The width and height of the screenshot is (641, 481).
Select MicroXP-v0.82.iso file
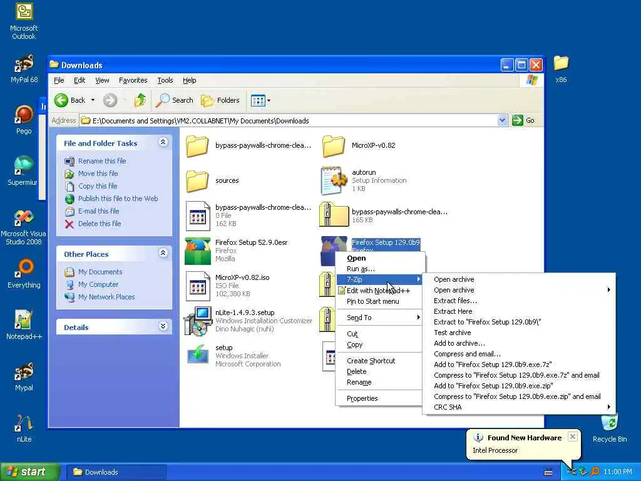click(x=227, y=286)
